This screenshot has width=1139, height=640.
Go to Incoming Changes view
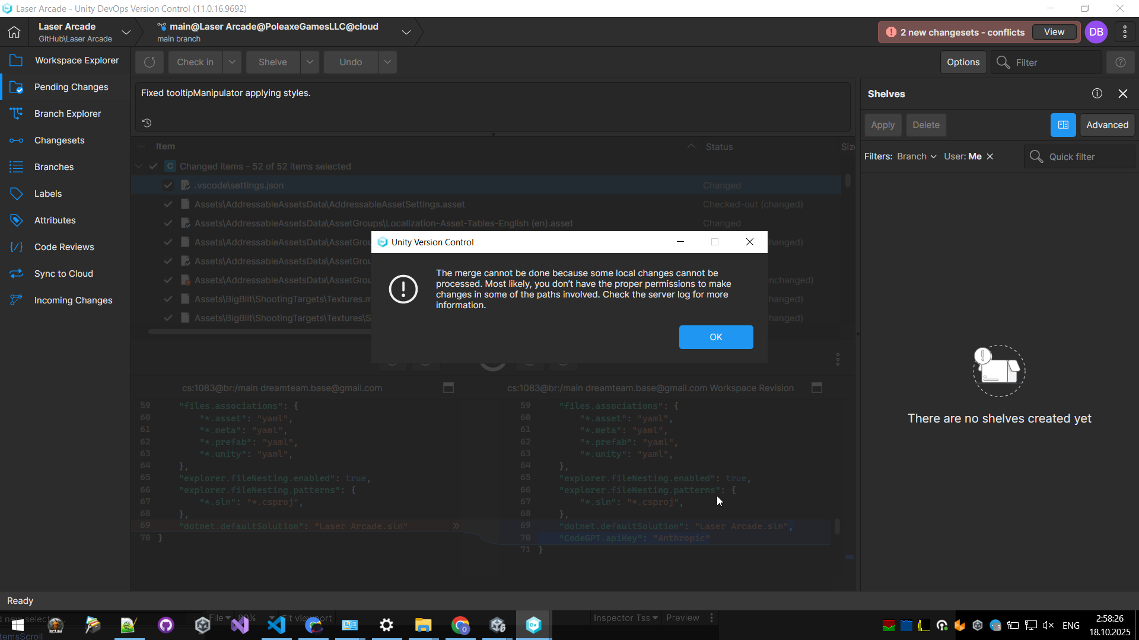(x=73, y=300)
